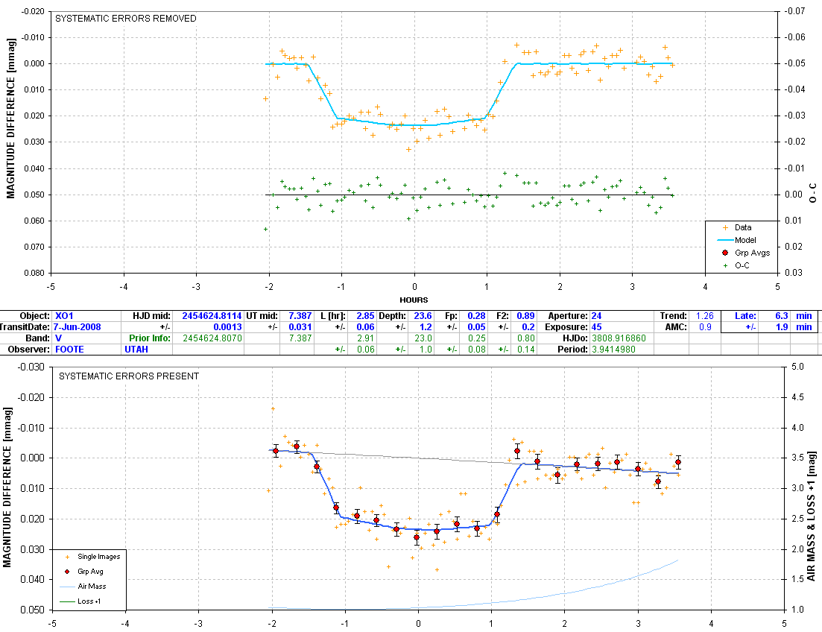The width and height of the screenshot is (822, 632).
Task: Select the UTAH location cell
Action: click(x=136, y=350)
